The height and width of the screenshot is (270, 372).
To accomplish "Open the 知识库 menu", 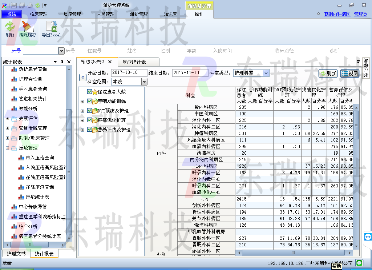I will click(x=170, y=14).
